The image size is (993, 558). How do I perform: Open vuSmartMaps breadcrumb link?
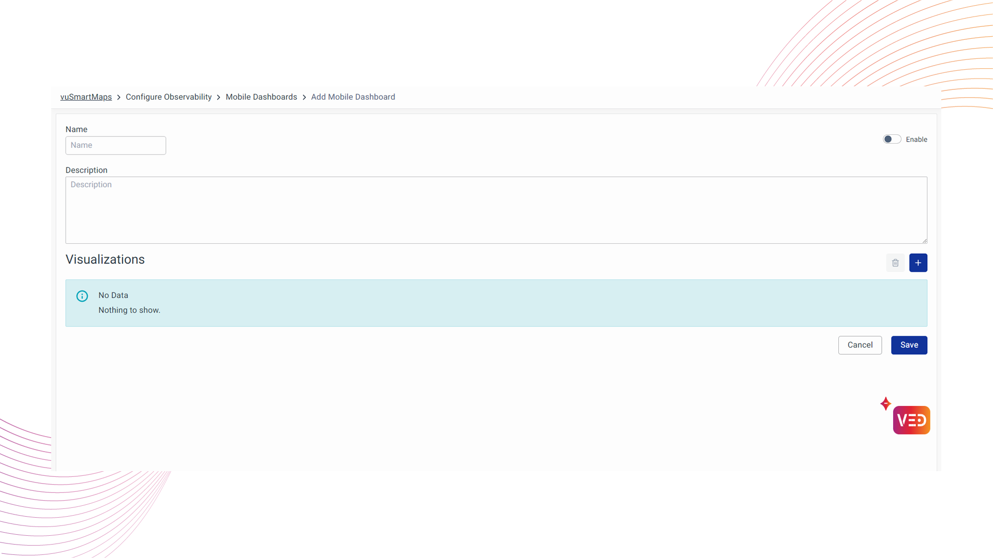pyautogui.click(x=86, y=97)
